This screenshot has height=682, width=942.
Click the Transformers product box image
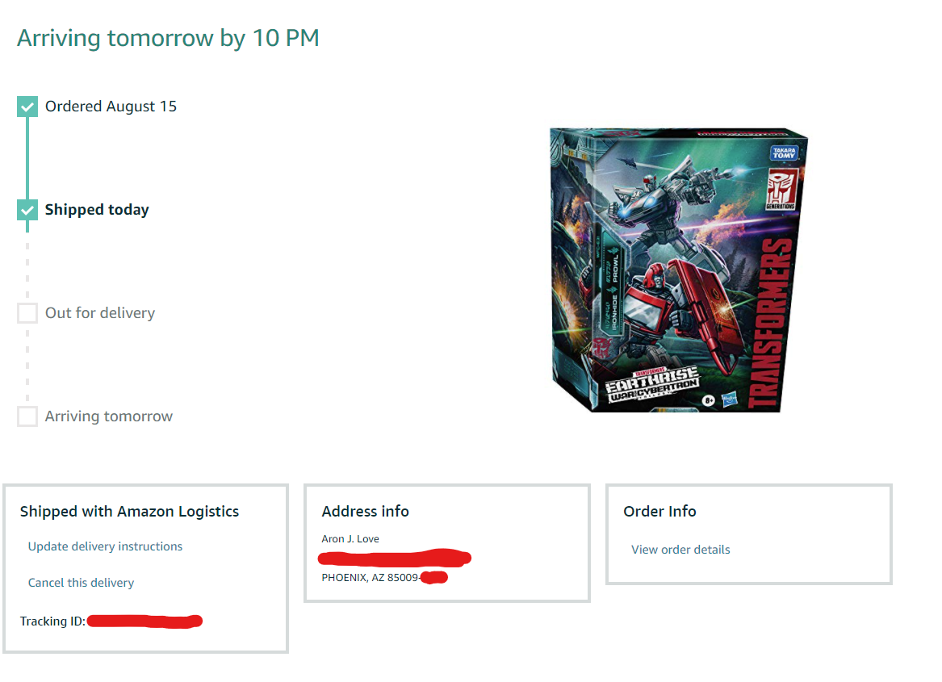(679, 270)
